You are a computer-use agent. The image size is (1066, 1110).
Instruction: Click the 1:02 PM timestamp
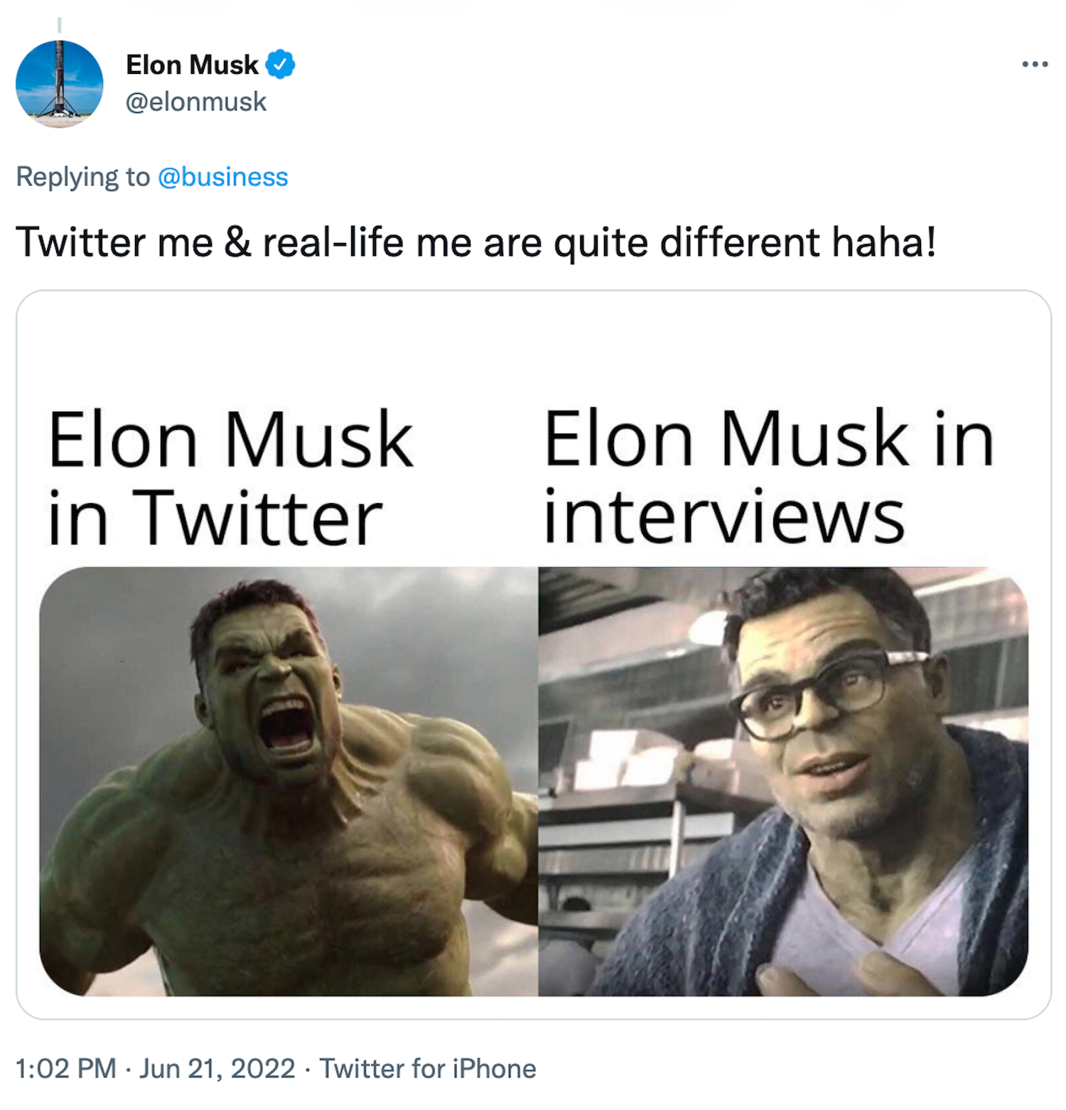[65, 1069]
